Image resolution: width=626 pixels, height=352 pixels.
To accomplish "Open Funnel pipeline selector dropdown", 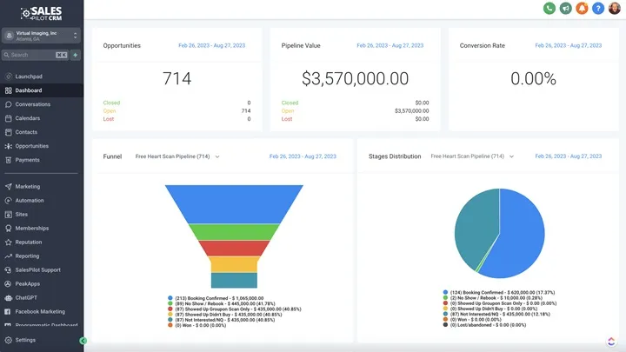I will [177, 156].
